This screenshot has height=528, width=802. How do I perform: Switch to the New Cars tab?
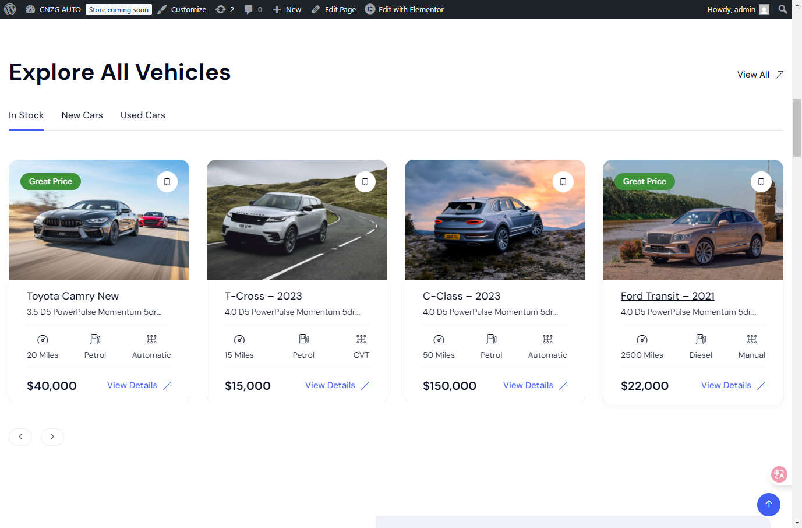[82, 115]
